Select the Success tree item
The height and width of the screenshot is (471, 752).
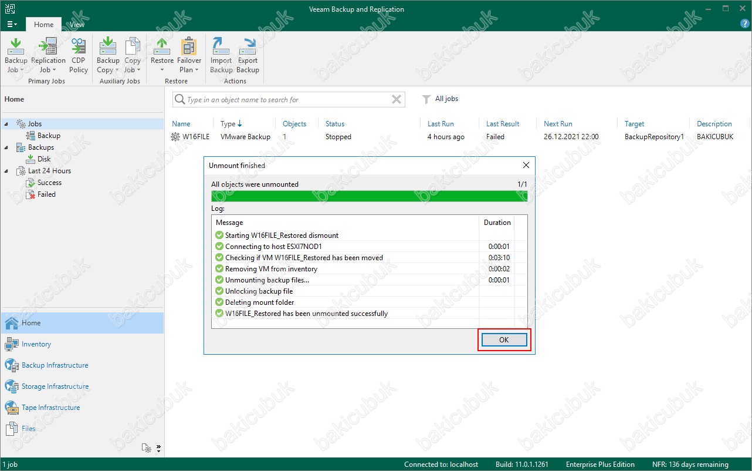[x=49, y=183]
